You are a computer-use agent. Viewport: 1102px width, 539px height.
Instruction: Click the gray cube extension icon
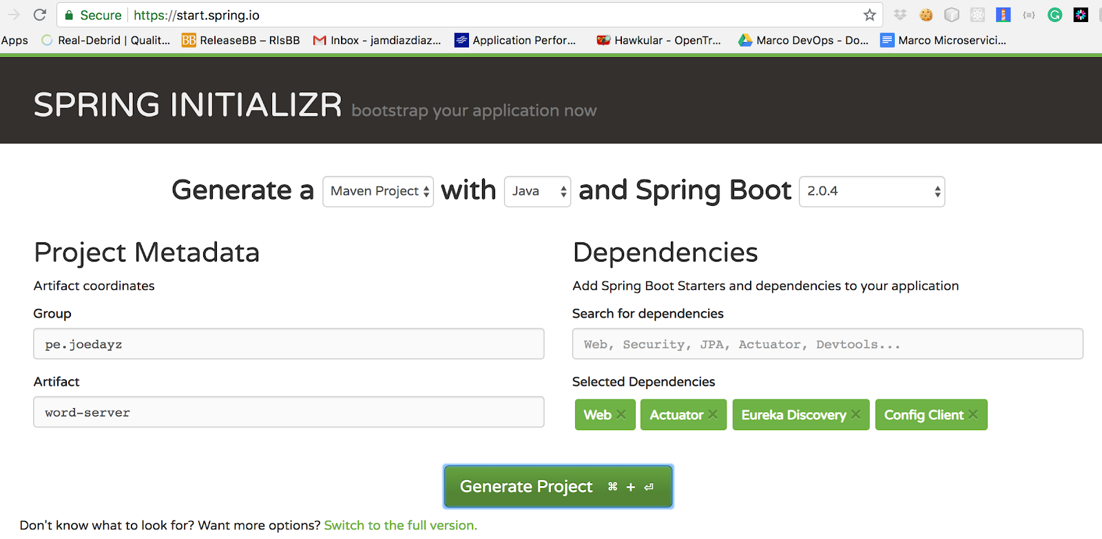point(951,14)
